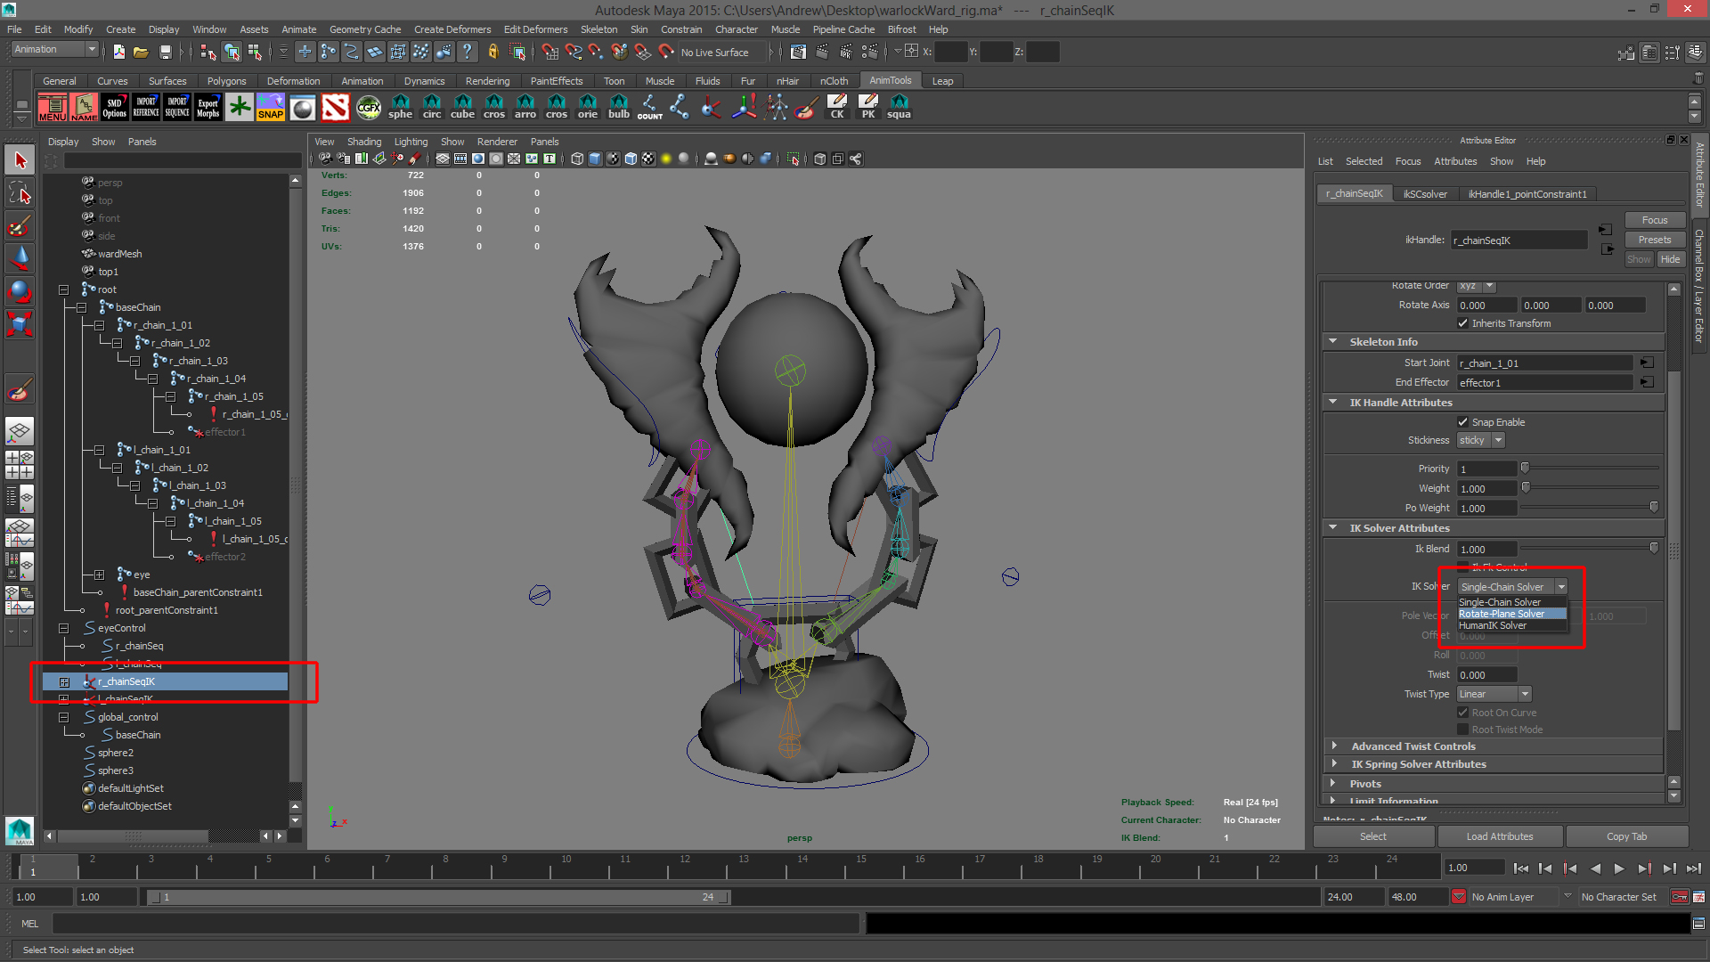The image size is (1710, 962).
Task: Select the Move tool in toolbox
Action: pyautogui.click(x=20, y=258)
